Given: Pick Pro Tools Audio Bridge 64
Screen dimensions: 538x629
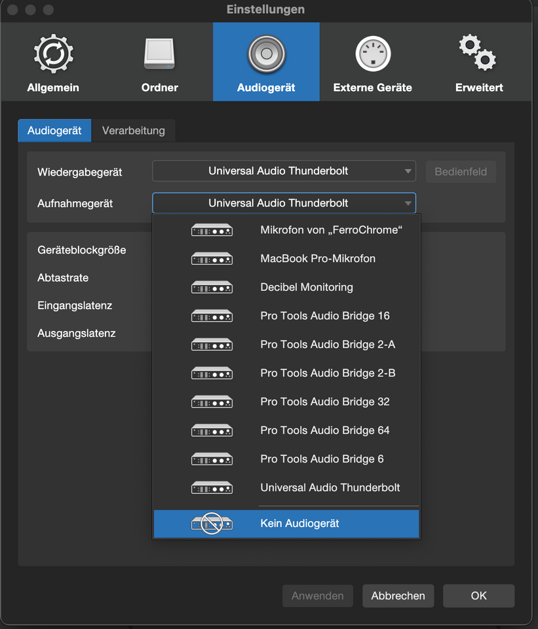Looking at the screenshot, I should pos(286,430).
